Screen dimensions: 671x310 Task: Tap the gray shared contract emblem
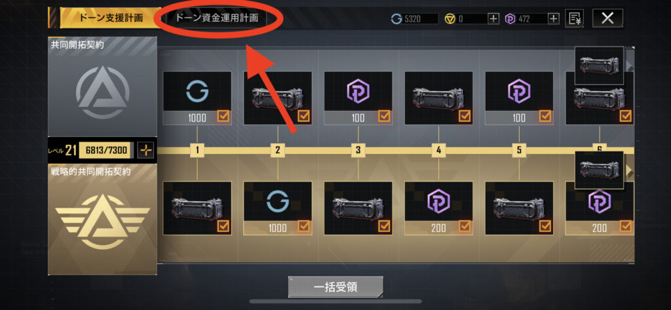point(102,92)
